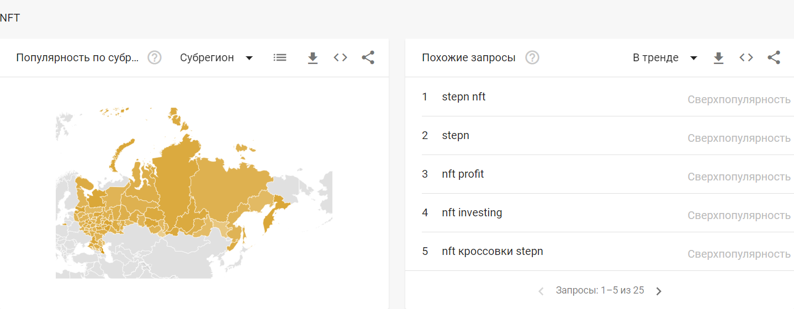The image size is (794, 309).
Task: Open help for subregion popularity panel
Action: pyautogui.click(x=155, y=57)
